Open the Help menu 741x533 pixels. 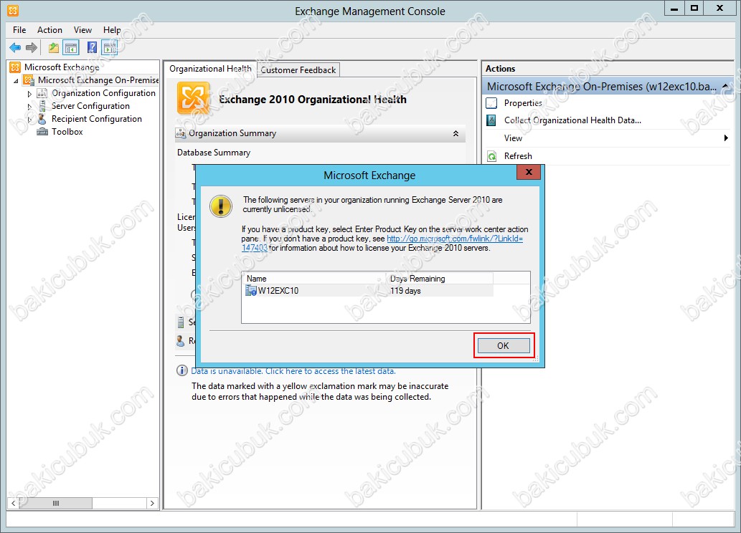[112, 30]
